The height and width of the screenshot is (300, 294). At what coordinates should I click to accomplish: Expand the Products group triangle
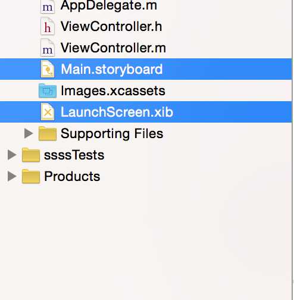click(12, 176)
